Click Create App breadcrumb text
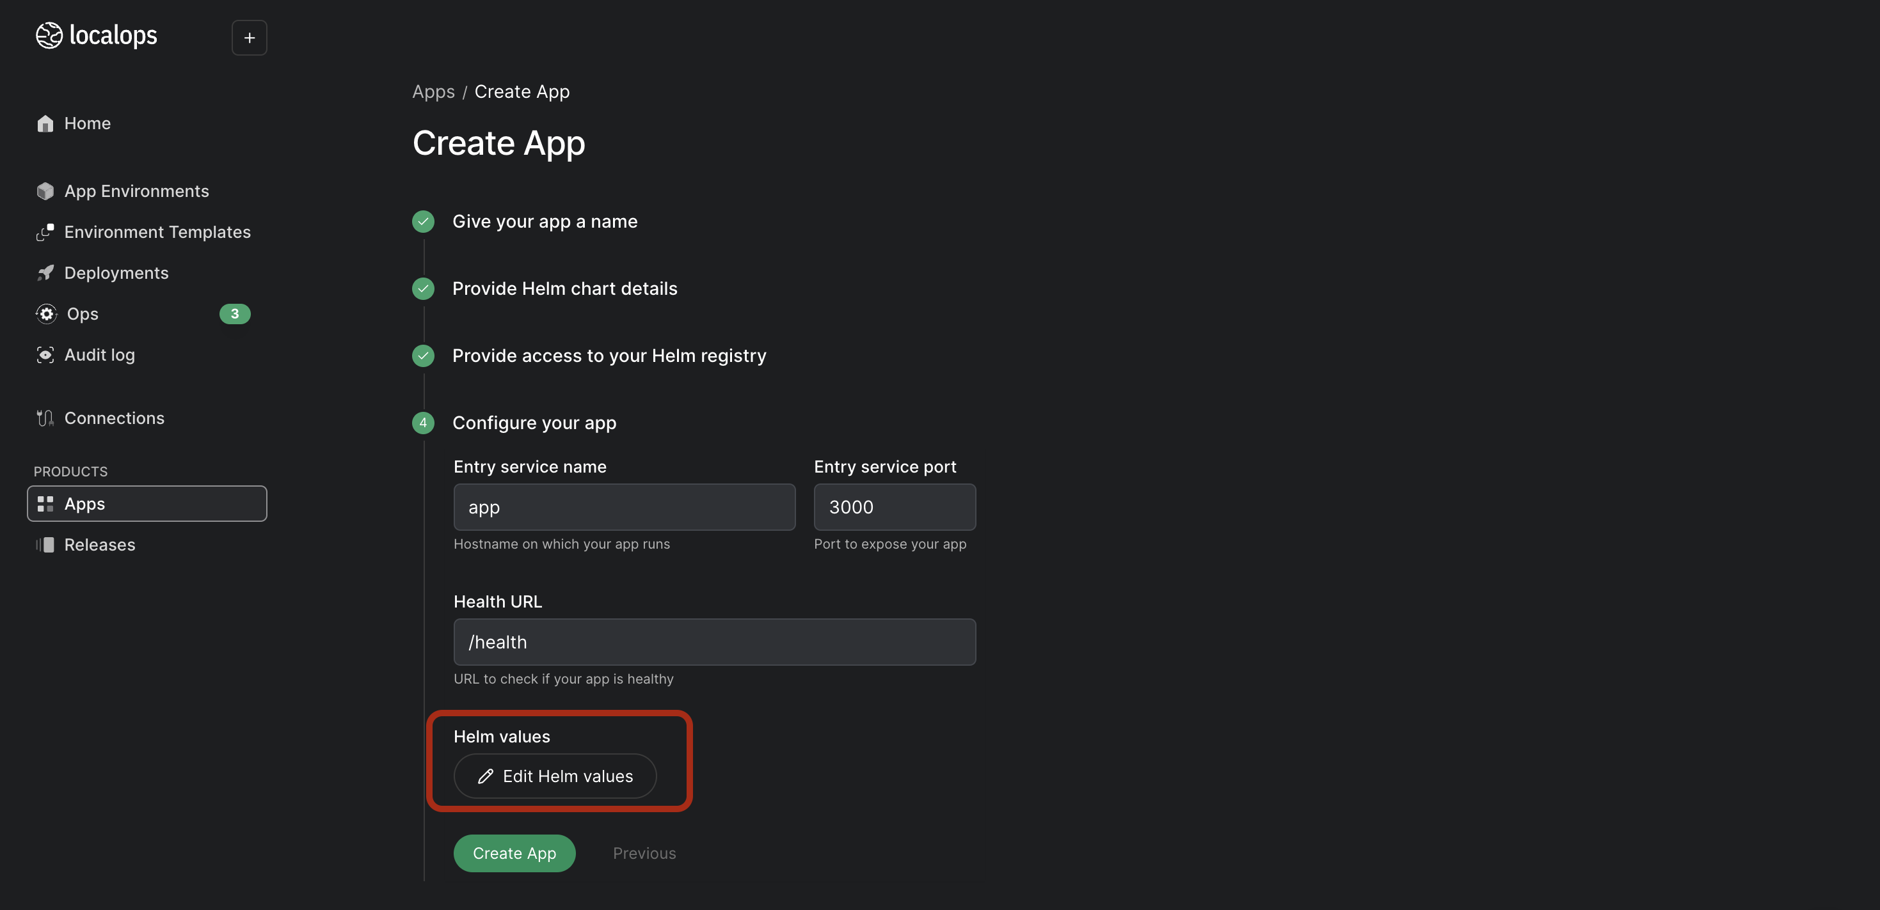This screenshot has height=910, width=1880. click(522, 91)
